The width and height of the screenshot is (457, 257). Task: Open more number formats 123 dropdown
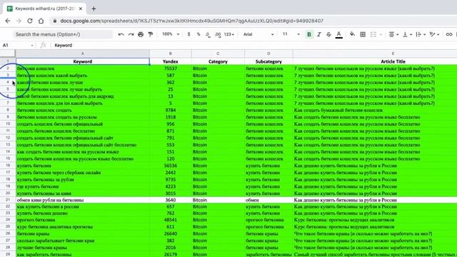(229, 34)
